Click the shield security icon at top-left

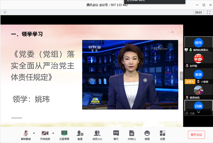pos(5,12)
